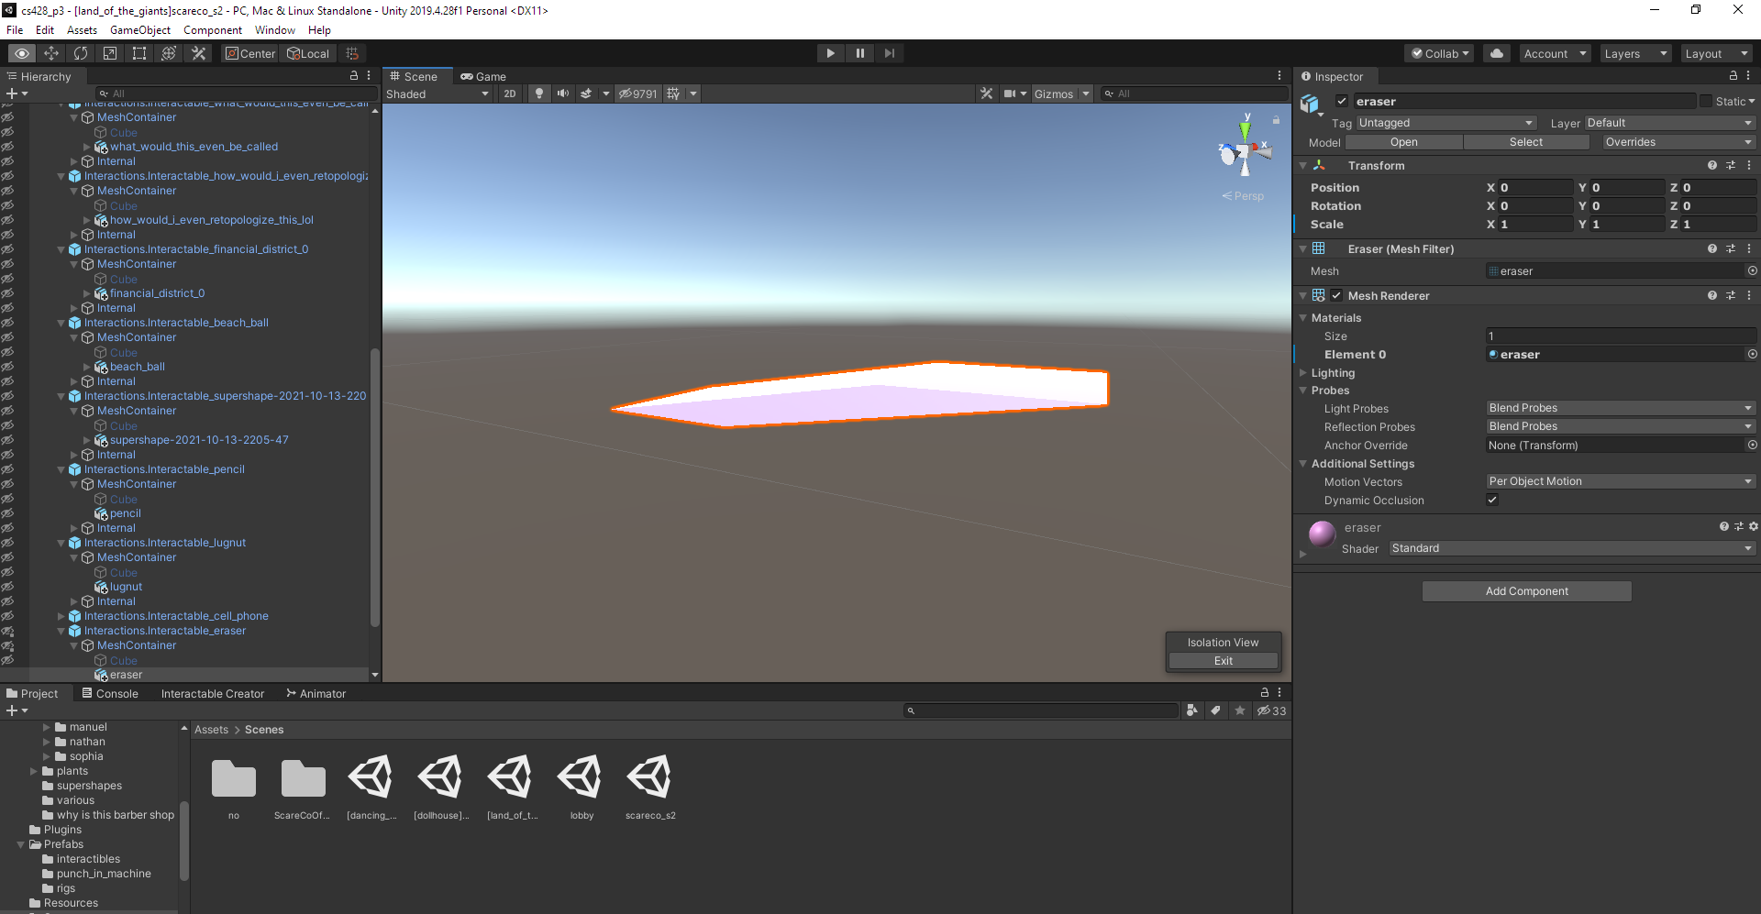Image resolution: width=1761 pixels, height=914 pixels.
Task: Open the Overrides dropdown
Action: pyautogui.click(x=1678, y=142)
